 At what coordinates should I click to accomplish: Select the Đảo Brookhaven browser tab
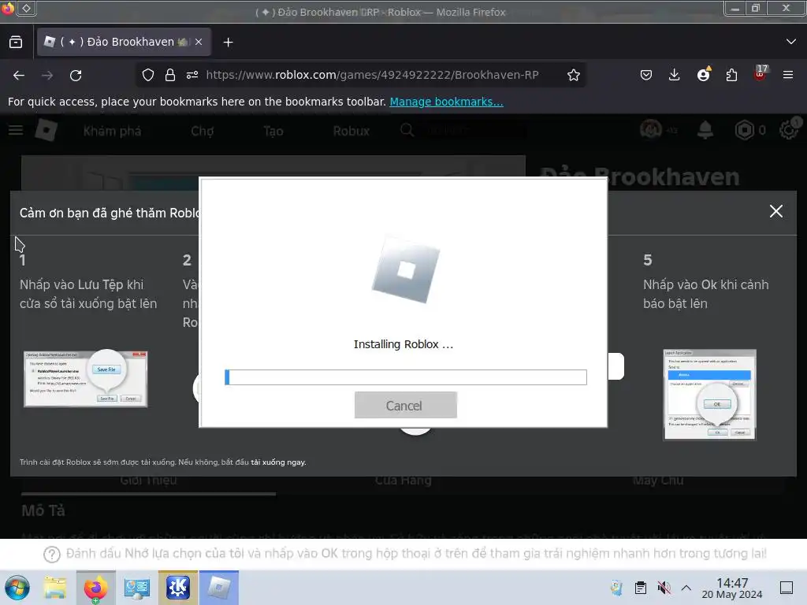click(x=124, y=43)
